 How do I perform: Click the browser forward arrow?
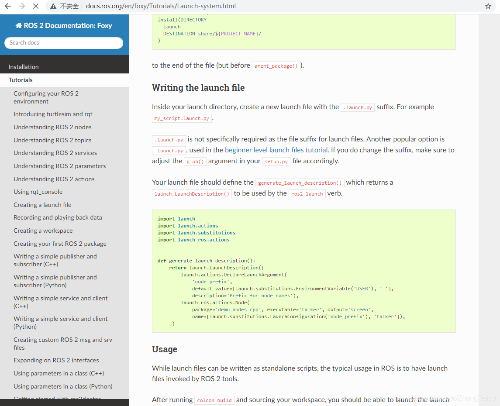click(x=22, y=6)
